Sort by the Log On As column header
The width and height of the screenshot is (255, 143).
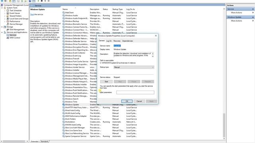131,9
